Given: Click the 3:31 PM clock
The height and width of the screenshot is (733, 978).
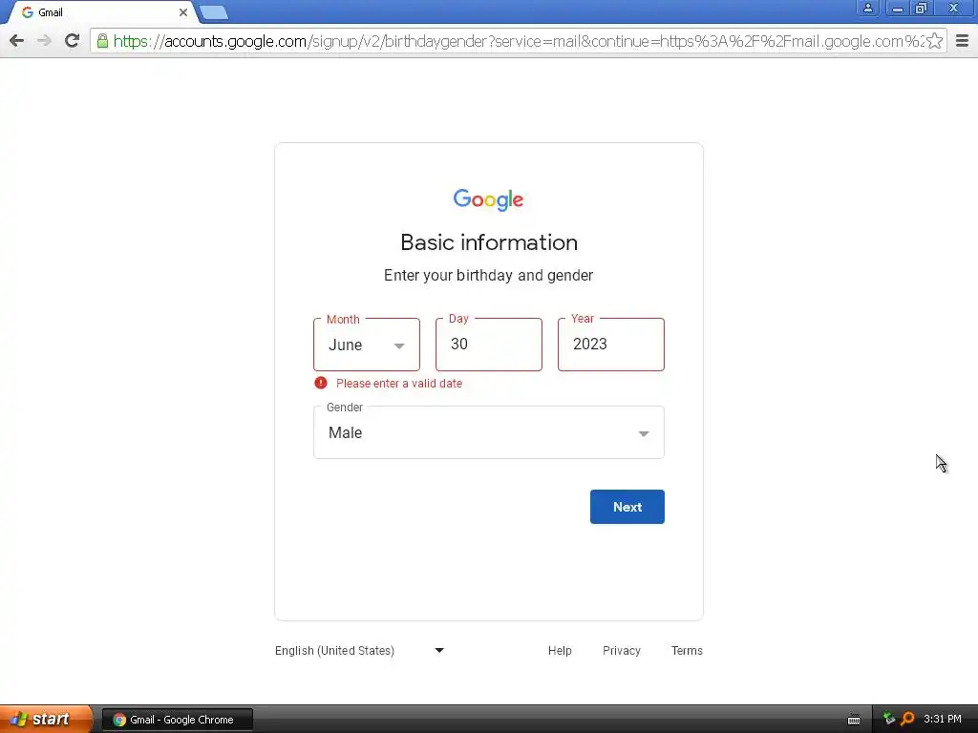Looking at the screenshot, I should pyautogui.click(x=943, y=719).
